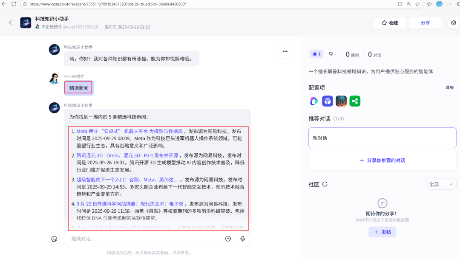Toggle the thumbs-down dislike button
Screen dimensions: 460x259
pos(331,54)
